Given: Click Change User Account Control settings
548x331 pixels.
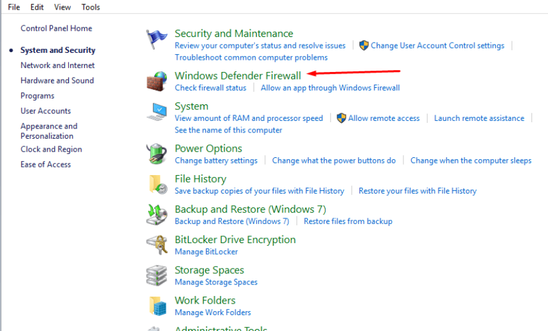Looking at the screenshot, I should point(438,46).
